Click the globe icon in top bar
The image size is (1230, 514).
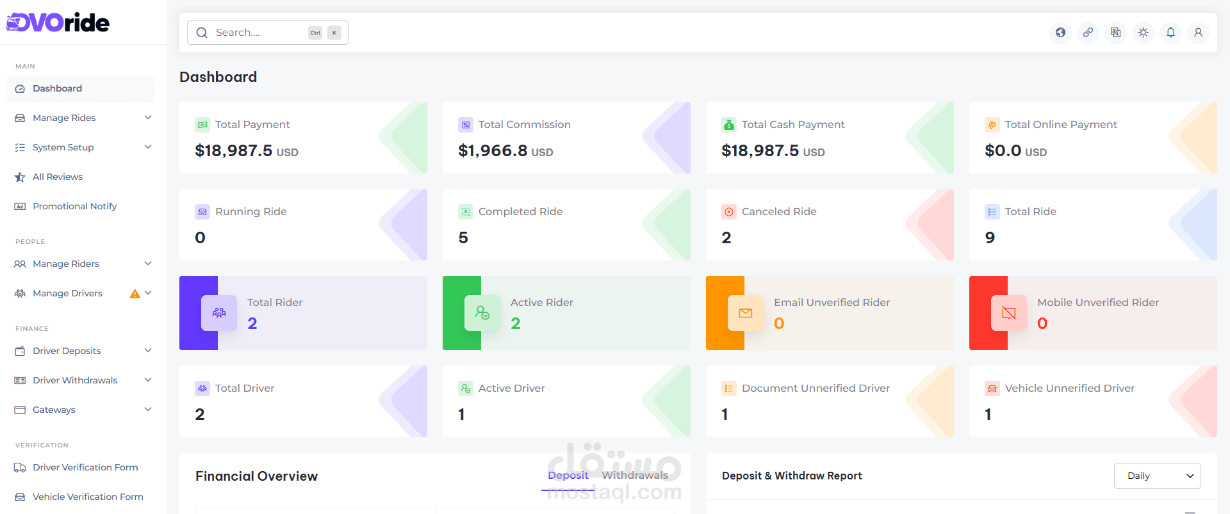[x=1061, y=33]
